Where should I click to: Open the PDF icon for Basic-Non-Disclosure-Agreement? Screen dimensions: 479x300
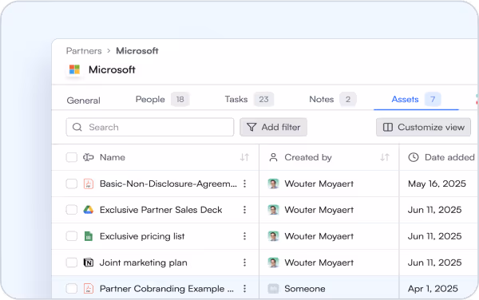[x=89, y=184]
